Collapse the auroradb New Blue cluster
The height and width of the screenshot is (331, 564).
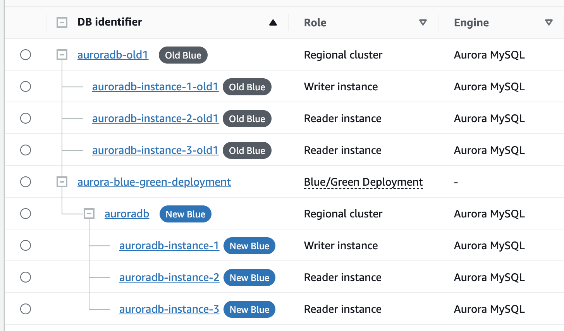click(x=89, y=214)
